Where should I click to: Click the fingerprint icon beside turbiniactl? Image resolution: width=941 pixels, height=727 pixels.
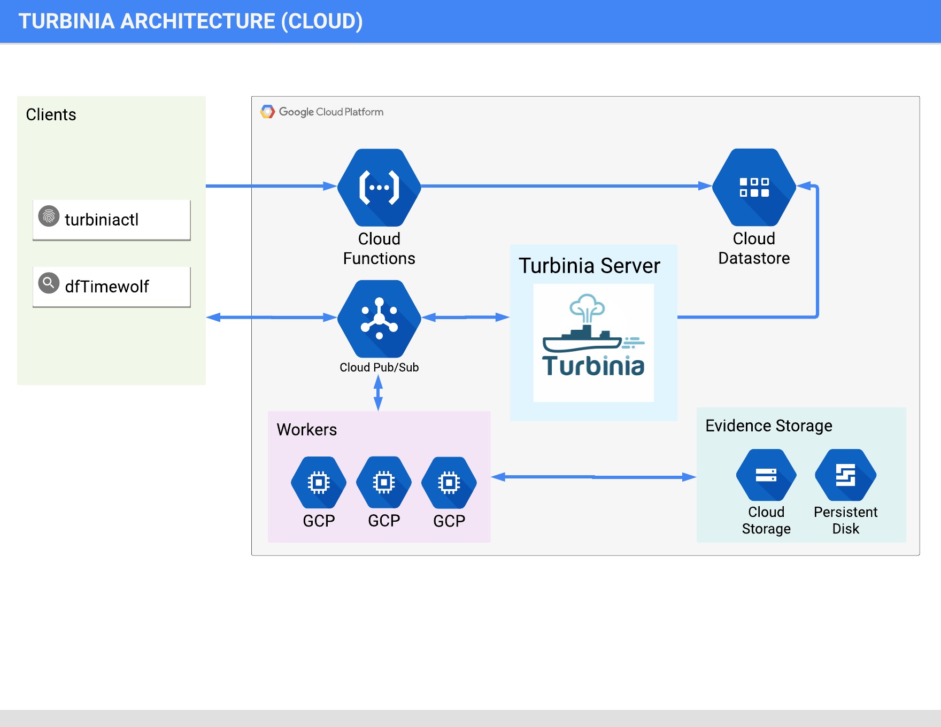(x=49, y=216)
